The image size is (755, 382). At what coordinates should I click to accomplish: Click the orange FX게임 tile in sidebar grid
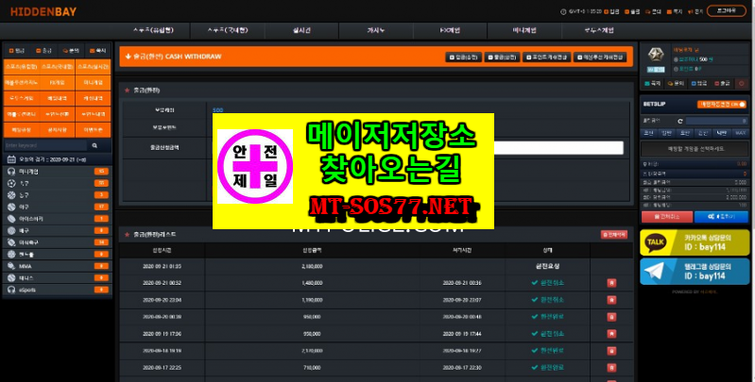tap(58, 83)
